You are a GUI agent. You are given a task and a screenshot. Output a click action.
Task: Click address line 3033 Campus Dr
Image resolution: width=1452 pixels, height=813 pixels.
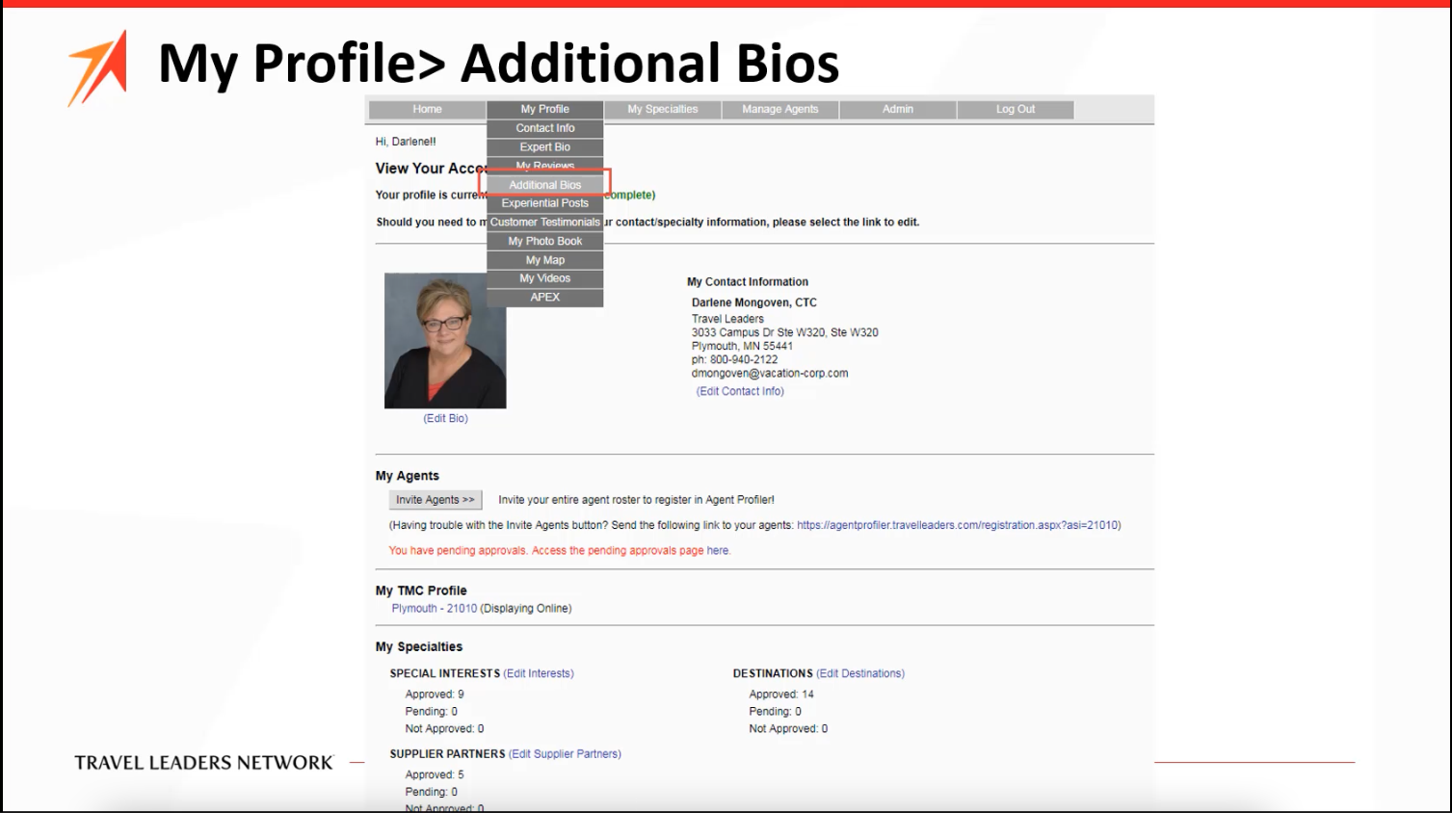(784, 332)
